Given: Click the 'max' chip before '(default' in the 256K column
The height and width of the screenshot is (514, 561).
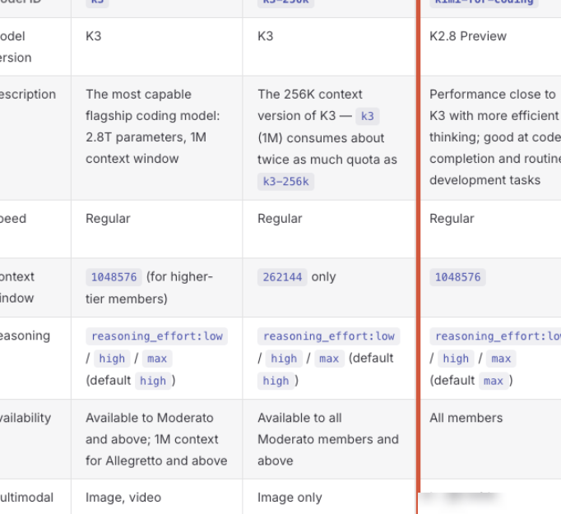Looking at the screenshot, I should pyautogui.click(x=329, y=359).
